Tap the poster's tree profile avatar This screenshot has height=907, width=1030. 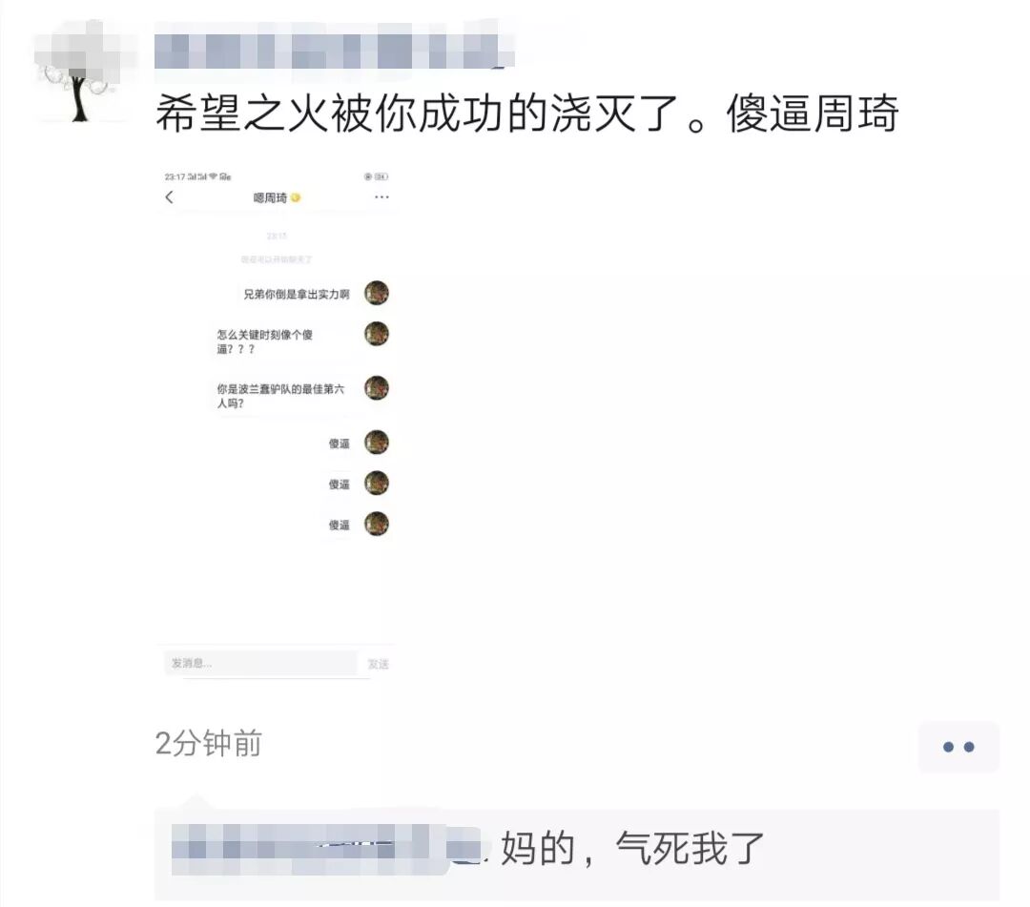click(x=82, y=72)
